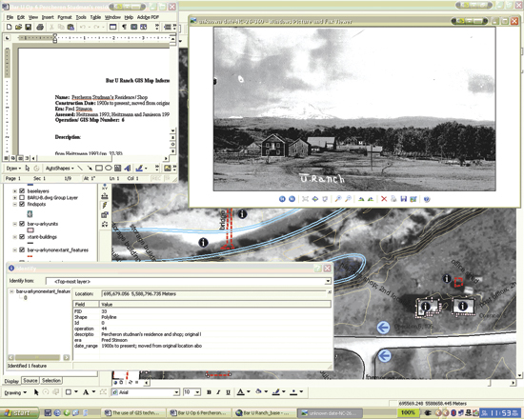Viewport: 524px width, 419px height.
Task: Save a copy of the picture
Action: pyautogui.click(x=403, y=199)
